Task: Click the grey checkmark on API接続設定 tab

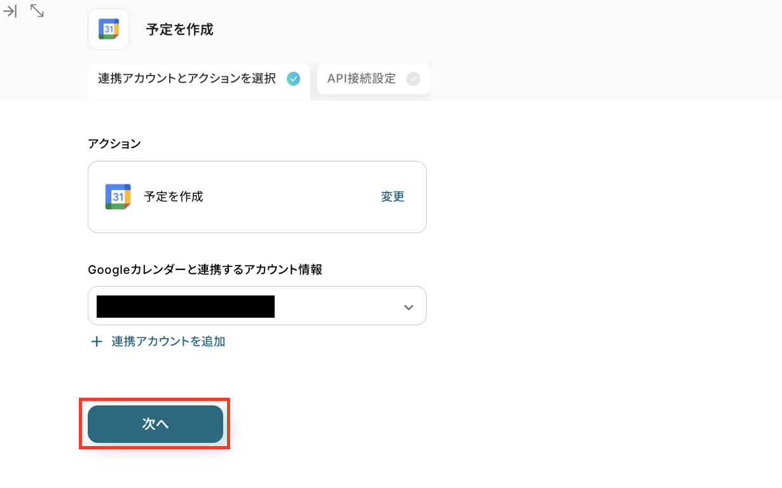Action: click(413, 79)
